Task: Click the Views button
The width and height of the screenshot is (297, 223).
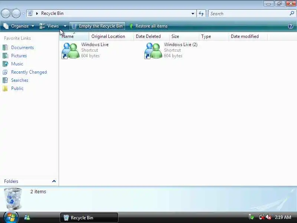Action: point(49,26)
